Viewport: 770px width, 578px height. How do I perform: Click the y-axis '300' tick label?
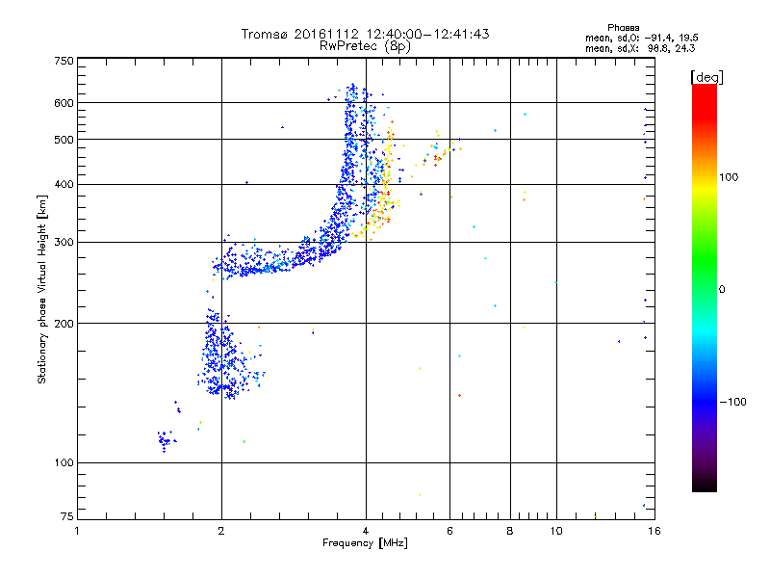(x=64, y=242)
